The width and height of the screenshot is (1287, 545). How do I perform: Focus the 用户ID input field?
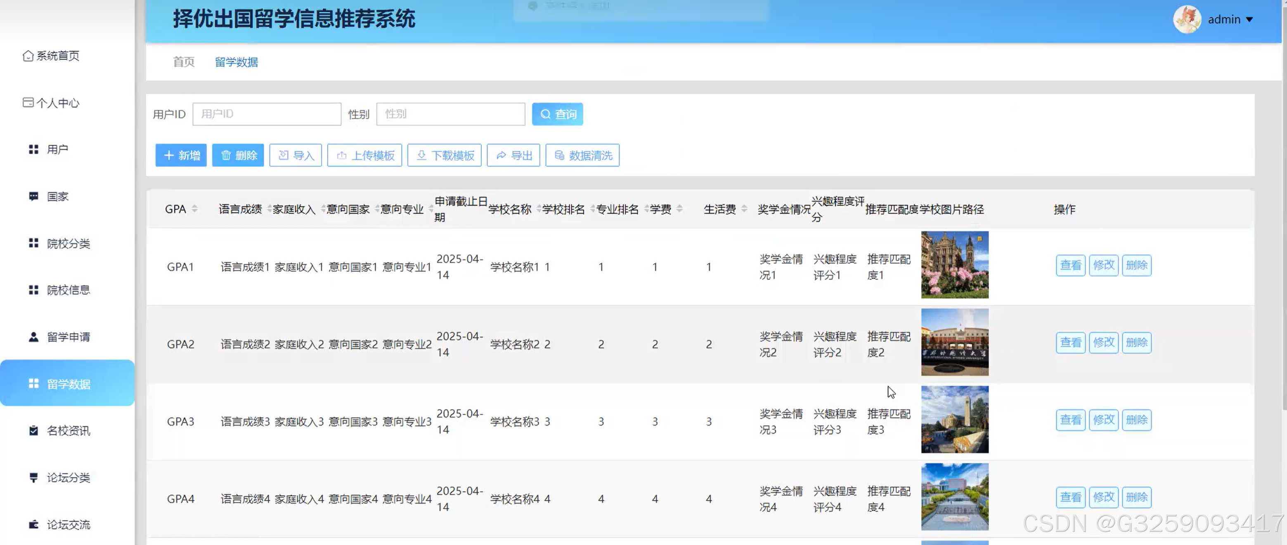pos(267,114)
